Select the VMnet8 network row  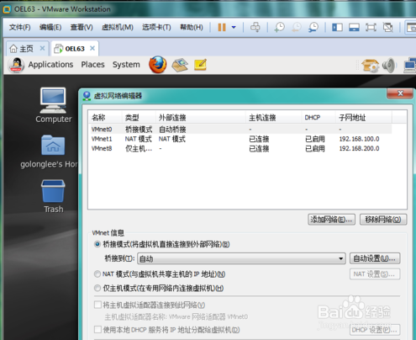click(240, 148)
